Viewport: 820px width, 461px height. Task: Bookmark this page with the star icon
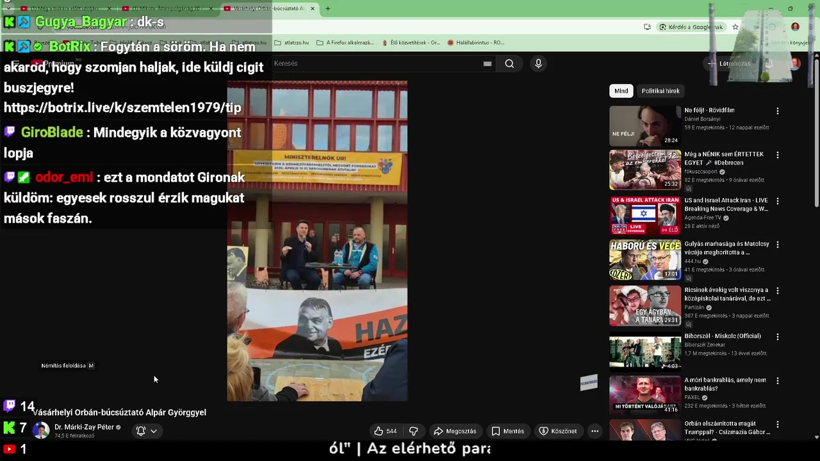point(735,27)
